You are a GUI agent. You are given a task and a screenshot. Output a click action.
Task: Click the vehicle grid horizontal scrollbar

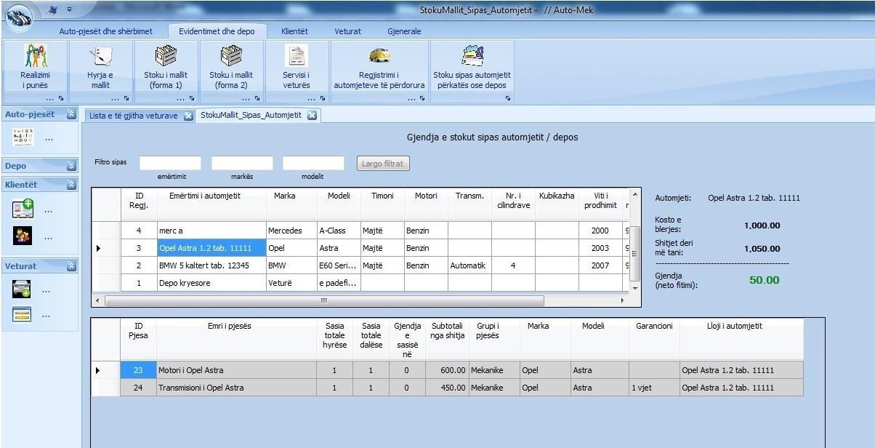(x=324, y=300)
